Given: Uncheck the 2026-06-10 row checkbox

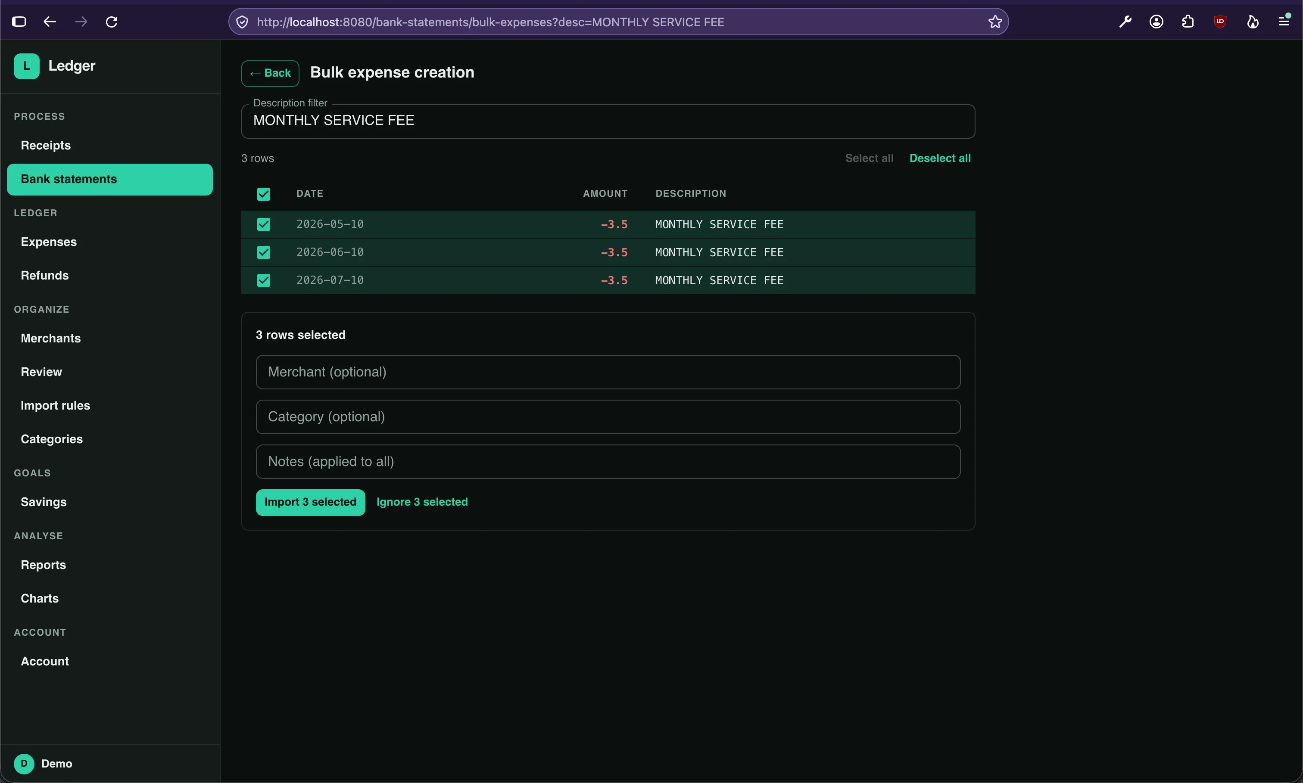Looking at the screenshot, I should click(264, 252).
